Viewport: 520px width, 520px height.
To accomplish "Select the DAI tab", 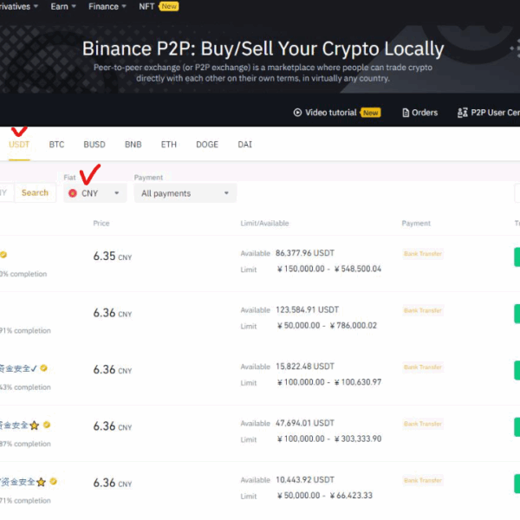I will click(x=244, y=145).
